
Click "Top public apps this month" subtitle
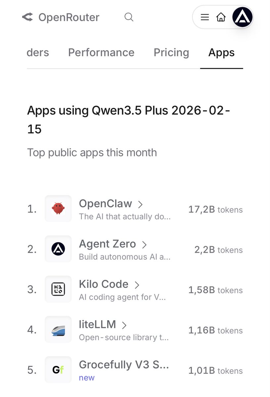click(x=92, y=153)
